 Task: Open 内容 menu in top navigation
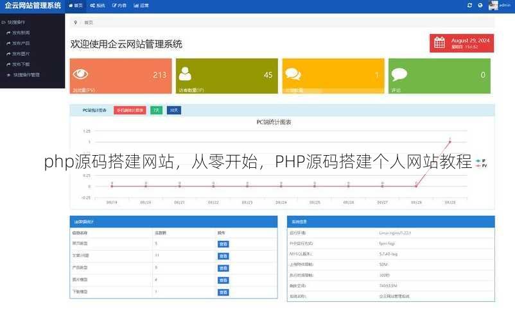pyautogui.click(x=119, y=6)
